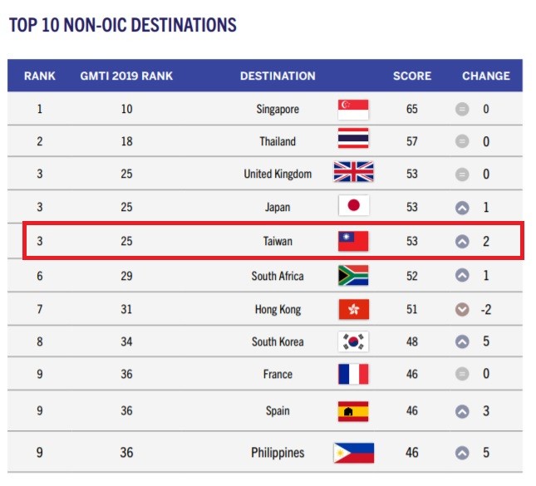Click the Top 10 Non-OIC Destinations title

tap(123, 25)
